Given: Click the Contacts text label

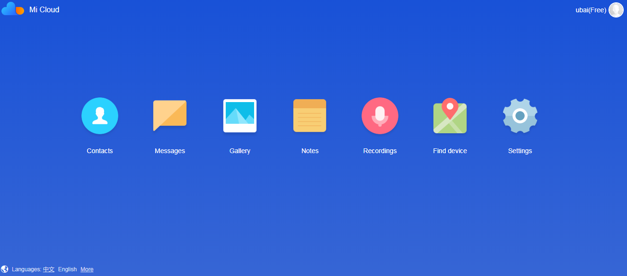Looking at the screenshot, I should pos(100,151).
